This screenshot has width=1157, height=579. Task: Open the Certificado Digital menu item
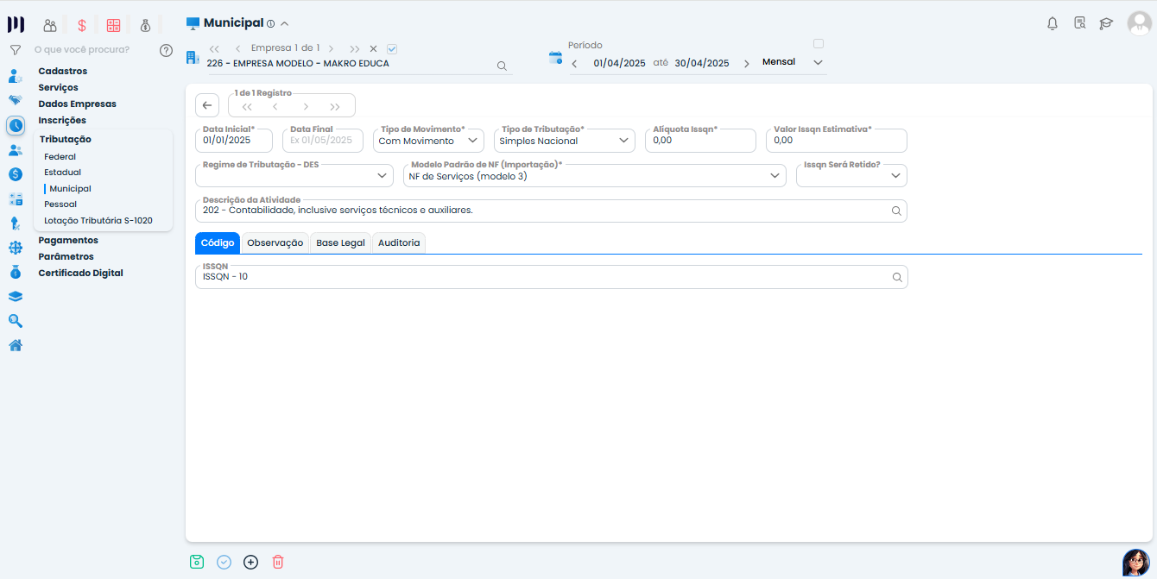tap(80, 273)
